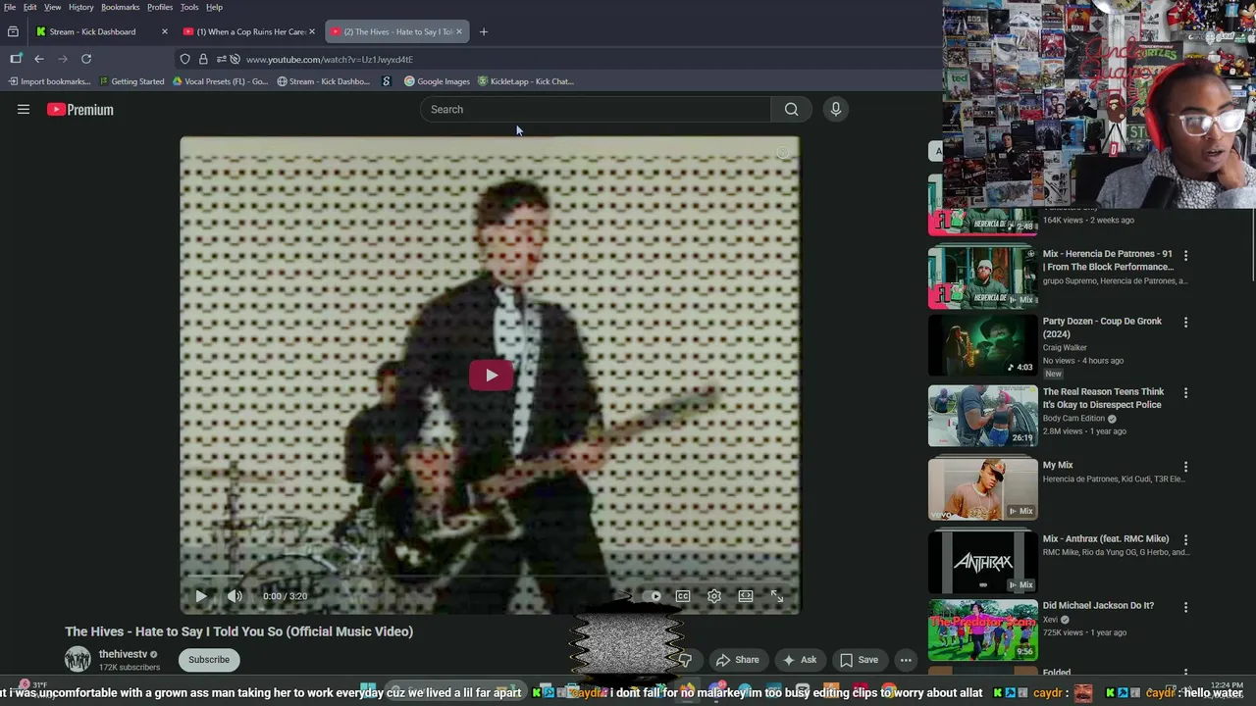Open the Kicklet.app bookmark

coord(526,81)
